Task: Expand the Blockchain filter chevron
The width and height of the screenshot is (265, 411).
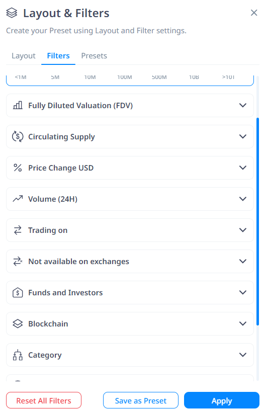Action: tap(243, 323)
